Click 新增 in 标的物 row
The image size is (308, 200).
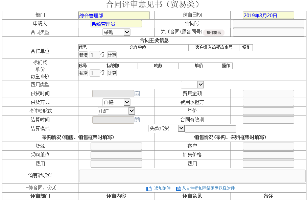[83, 73]
